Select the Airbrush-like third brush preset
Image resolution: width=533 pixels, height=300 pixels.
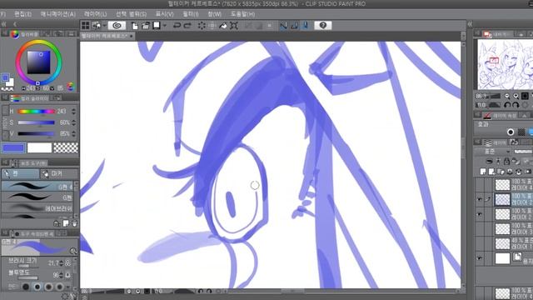37,207
